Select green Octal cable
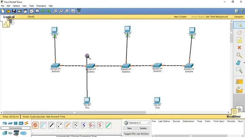245x137 pixels. (108, 125)
